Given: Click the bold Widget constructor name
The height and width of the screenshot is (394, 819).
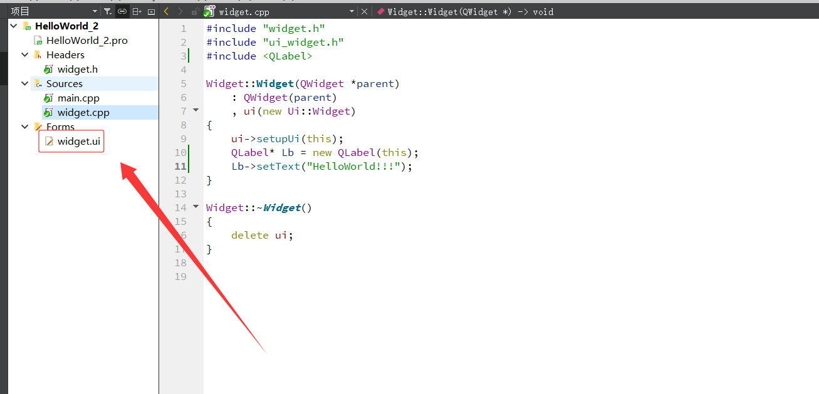Looking at the screenshot, I should click(274, 84).
